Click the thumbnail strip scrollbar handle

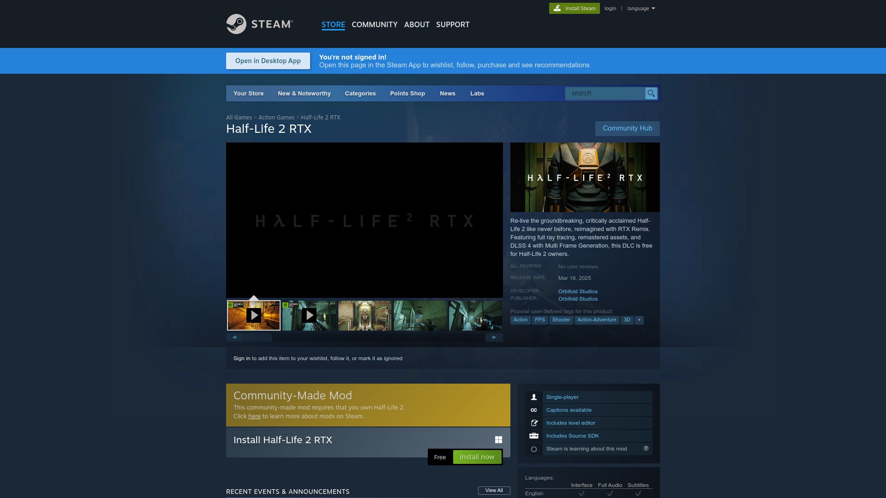(258, 338)
